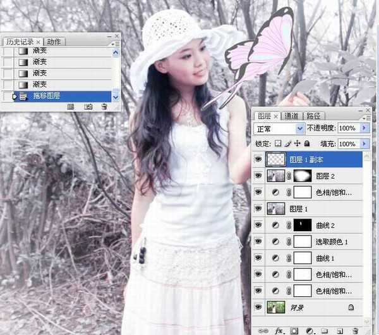This screenshot has width=379, height=335.
Task: Add a layer mask to the layer
Action: pos(294,331)
